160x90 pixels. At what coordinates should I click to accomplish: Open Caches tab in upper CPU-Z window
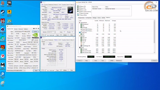click(46, 5)
